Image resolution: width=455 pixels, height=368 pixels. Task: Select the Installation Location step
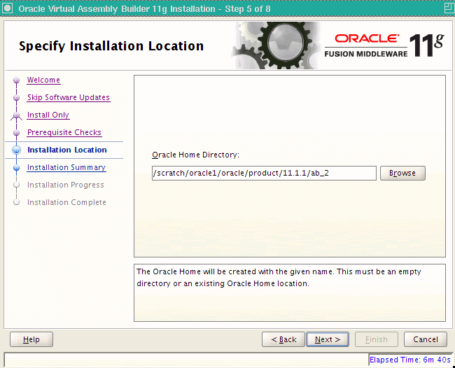click(67, 150)
